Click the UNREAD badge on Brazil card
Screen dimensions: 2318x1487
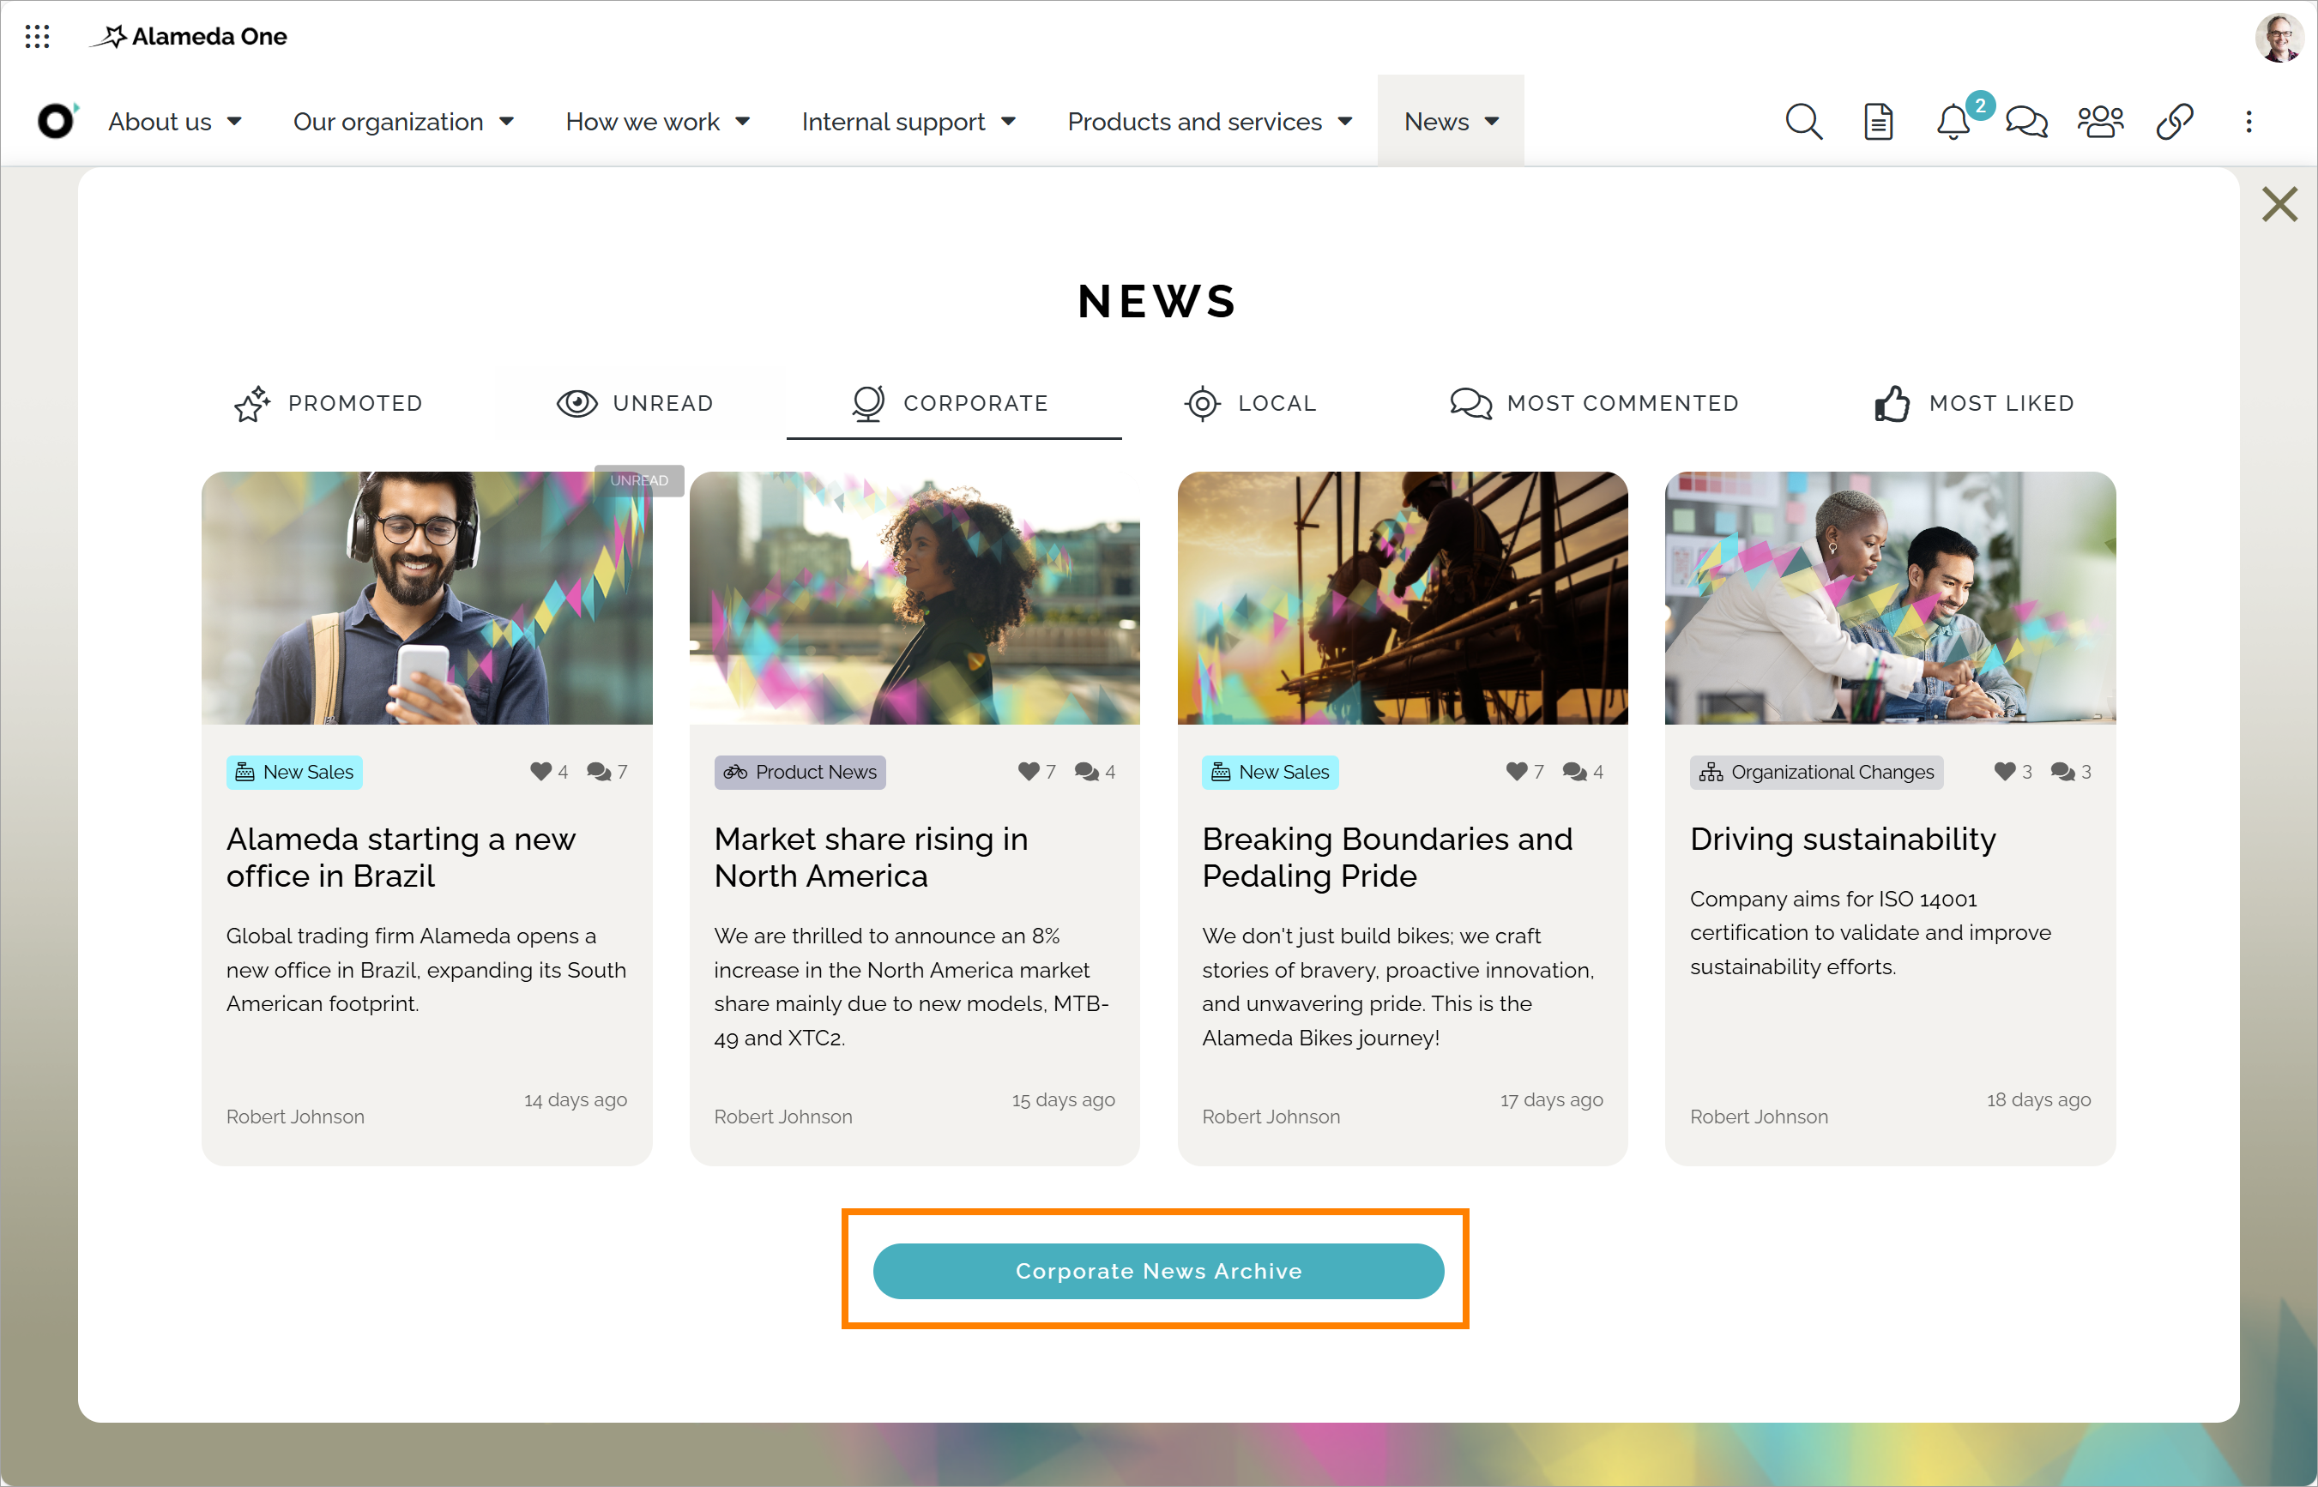click(638, 480)
